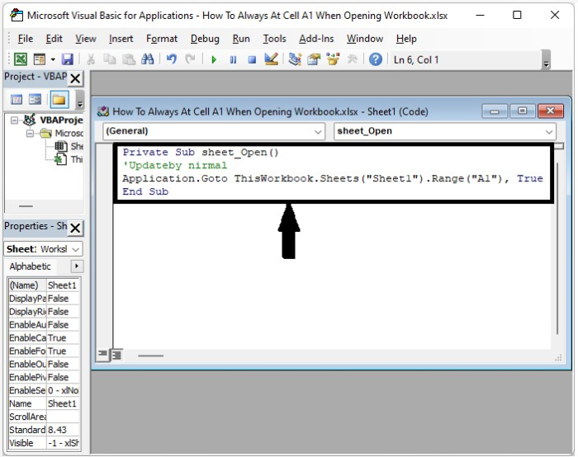Open the (General) object dropdown
This screenshot has height=457, width=578.
(318, 131)
